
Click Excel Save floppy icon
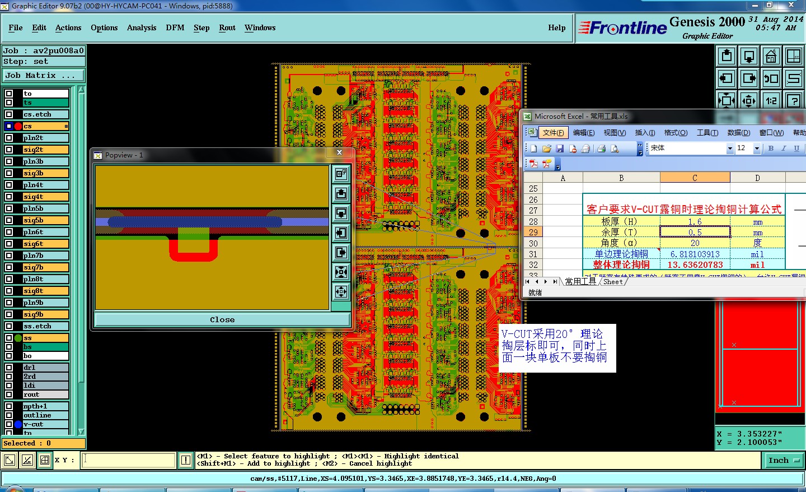tap(560, 148)
